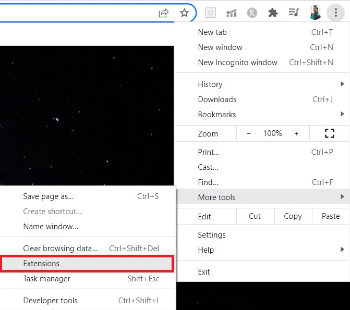Click the 100% zoom level value
The height and width of the screenshot is (310, 350).
273,133
